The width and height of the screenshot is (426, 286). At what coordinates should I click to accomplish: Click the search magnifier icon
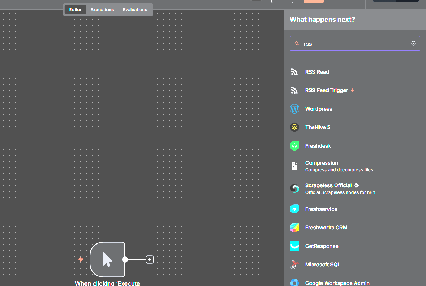click(297, 43)
